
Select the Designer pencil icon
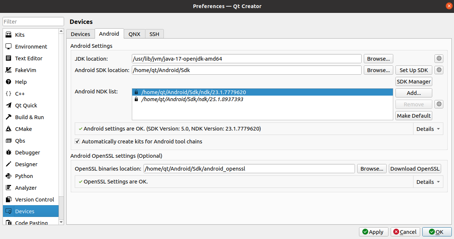[8, 164]
